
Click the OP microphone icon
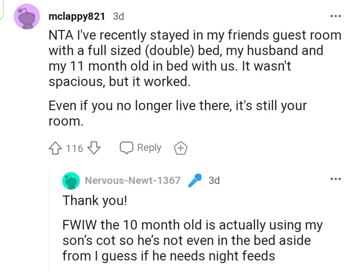tap(195, 180)
